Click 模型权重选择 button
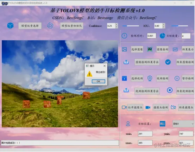 click(30, 26)
